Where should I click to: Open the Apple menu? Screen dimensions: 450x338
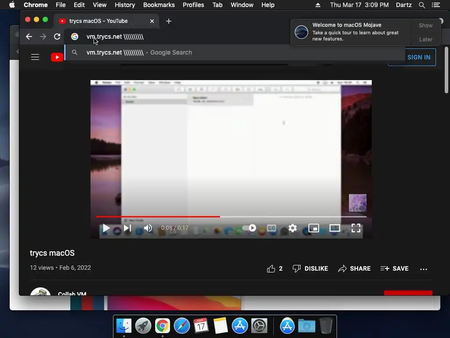(12, 5)
